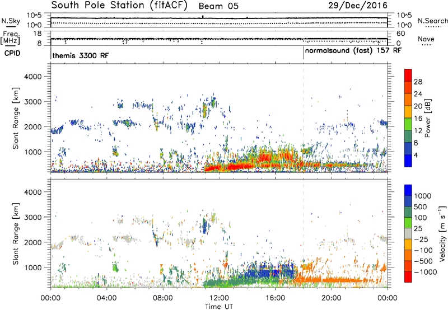Click the '28' tick on Power scale
This screenshot has width=448, height=310.
point(418,82)
